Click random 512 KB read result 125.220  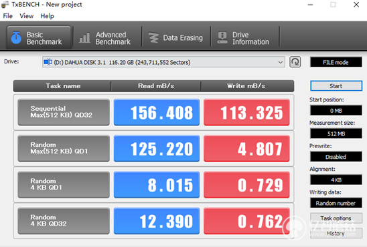[x=157, y=148]
